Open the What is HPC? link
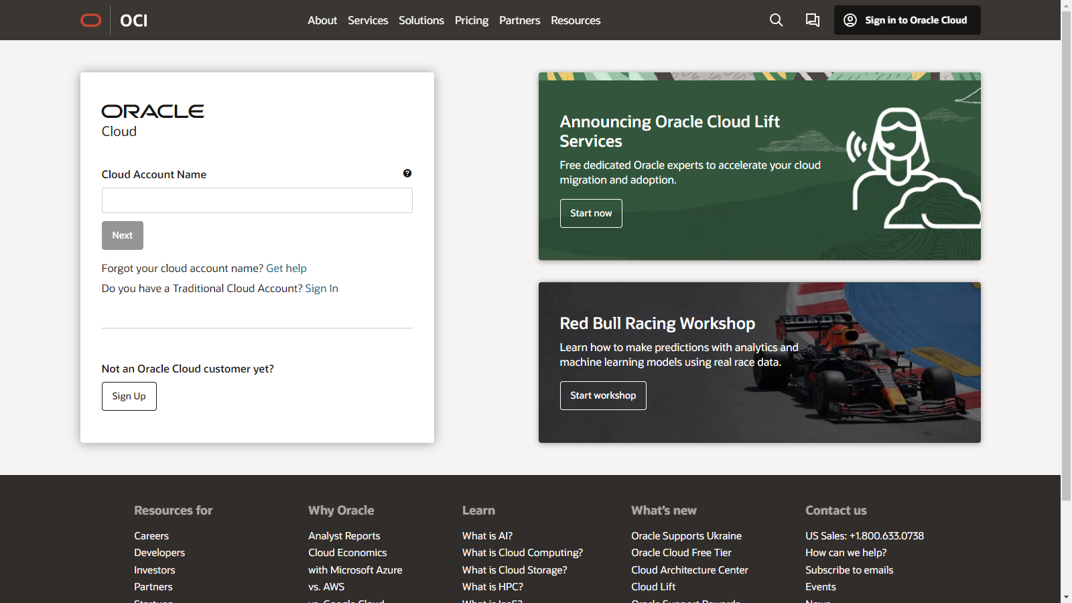Image resolution: width=1072 pixels, height=603 pixels. click(x=492, y=587)
